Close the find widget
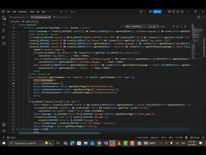 click(185, 26)
